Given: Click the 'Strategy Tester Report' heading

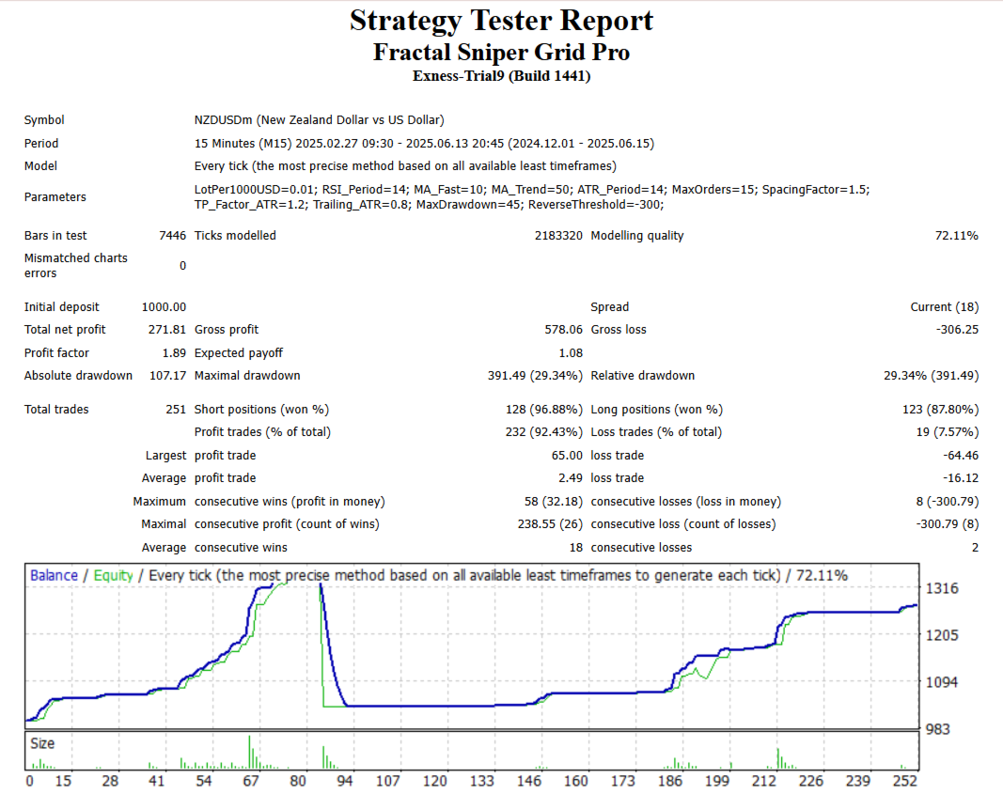Looking at the screenshot, I should [501, 21].
